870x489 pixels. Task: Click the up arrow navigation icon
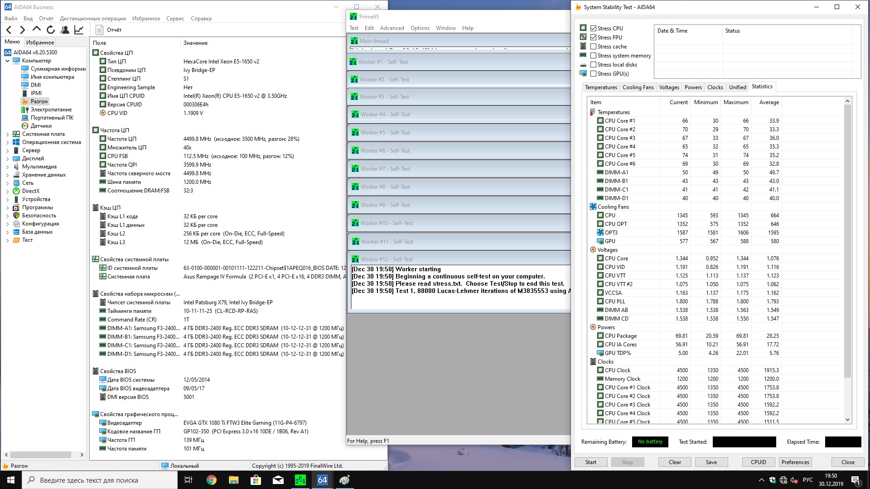click(37, 29)
